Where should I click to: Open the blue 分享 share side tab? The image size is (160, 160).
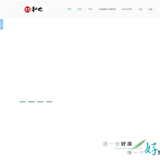coord(1,24)
